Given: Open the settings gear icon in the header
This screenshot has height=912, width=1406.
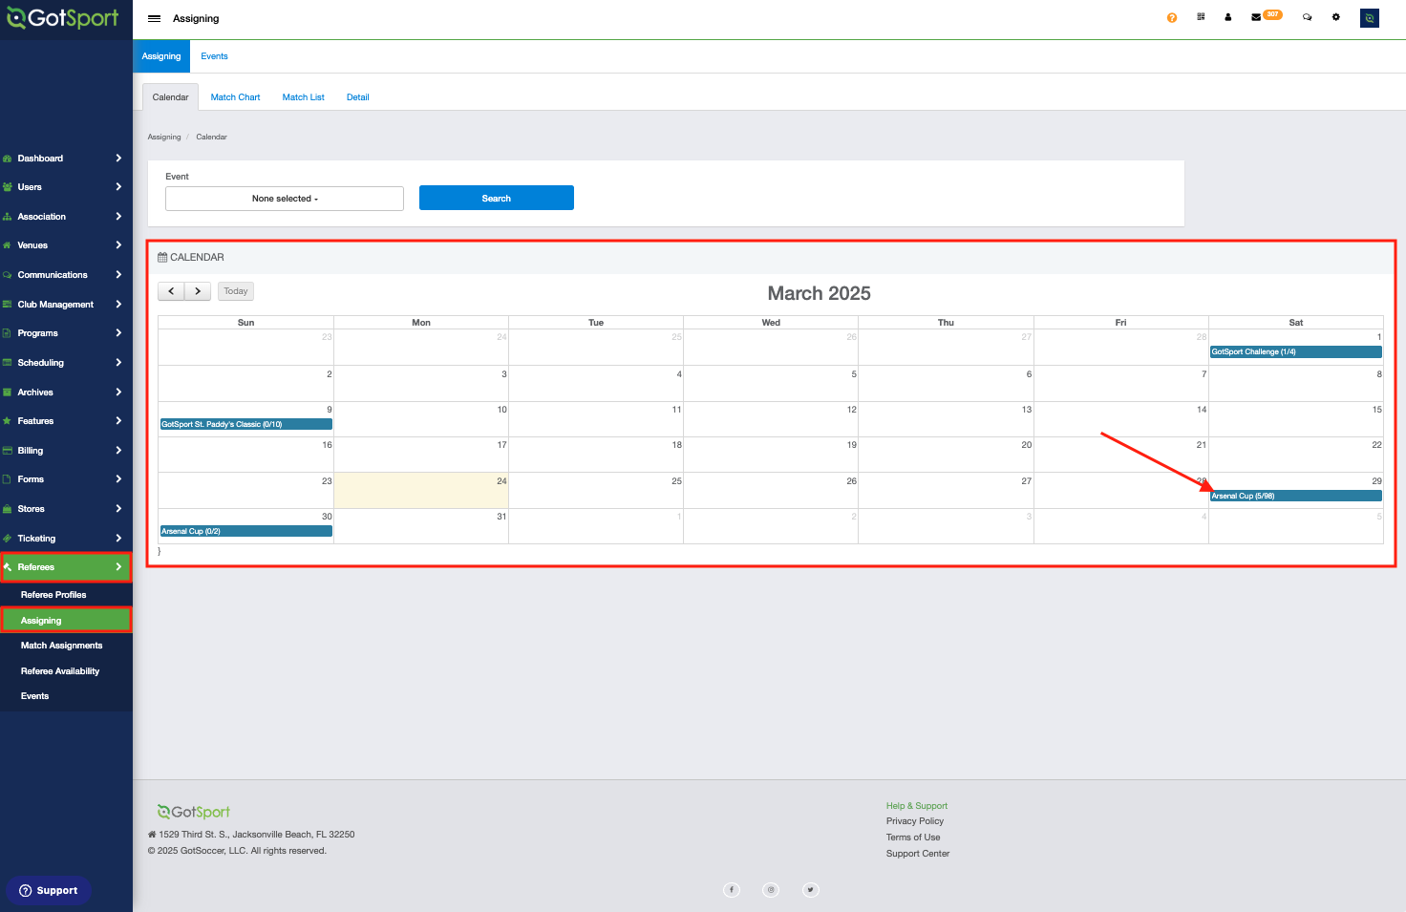Looking at the screenshot, I should 1336,17.
